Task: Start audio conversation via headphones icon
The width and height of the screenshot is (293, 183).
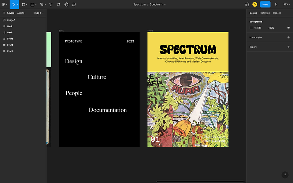Action: [x=247, y=4]
